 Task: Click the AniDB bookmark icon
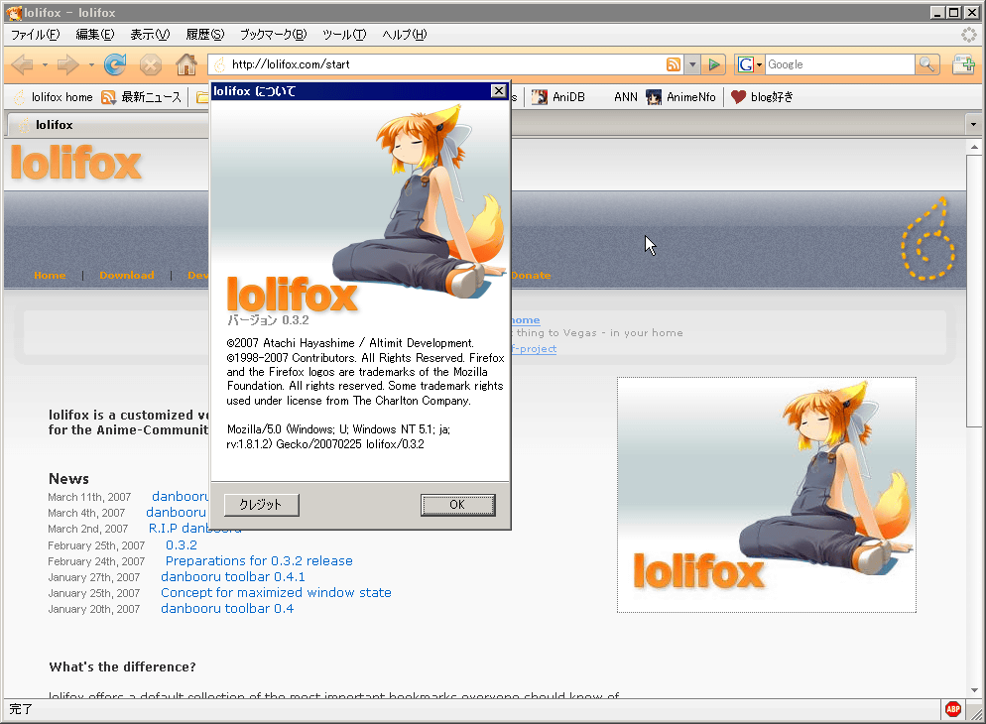(539, 97)
